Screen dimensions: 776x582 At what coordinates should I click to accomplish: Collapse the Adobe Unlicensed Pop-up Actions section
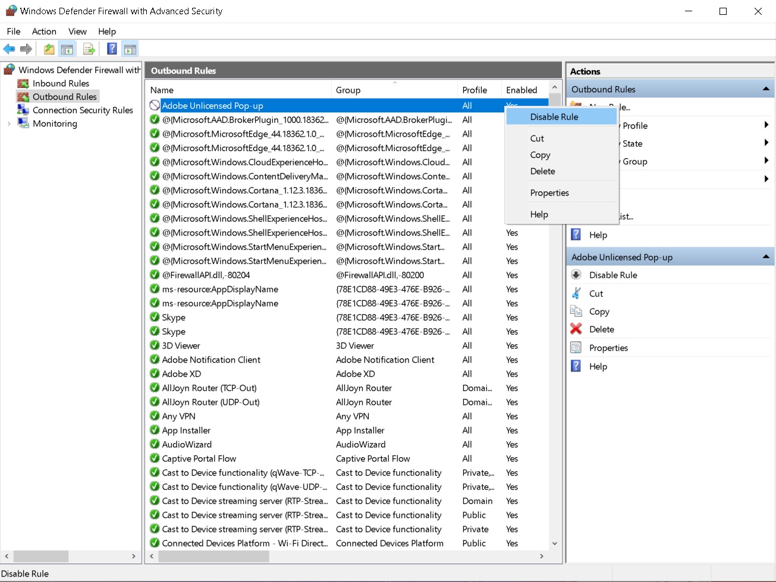(x=766, y=257)
